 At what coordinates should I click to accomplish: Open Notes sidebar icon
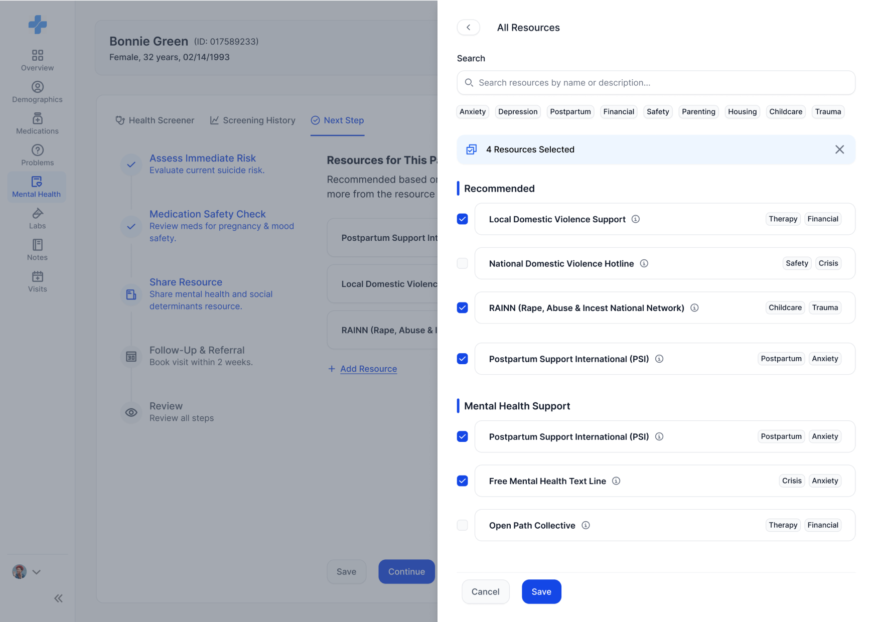(x=37, y=250)
